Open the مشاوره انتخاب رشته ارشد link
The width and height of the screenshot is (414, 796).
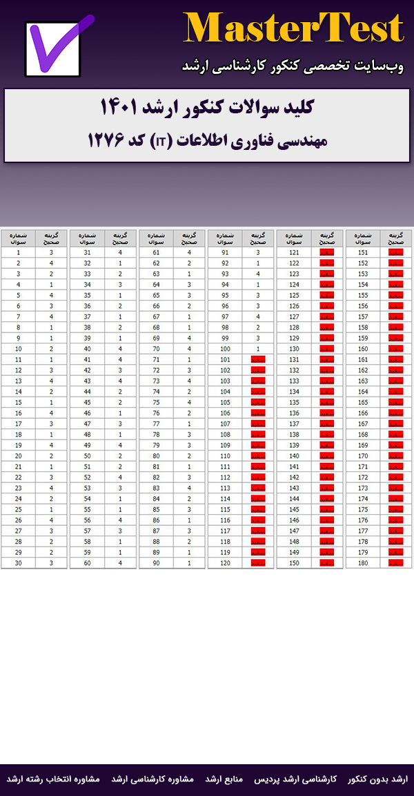(54, 779)
